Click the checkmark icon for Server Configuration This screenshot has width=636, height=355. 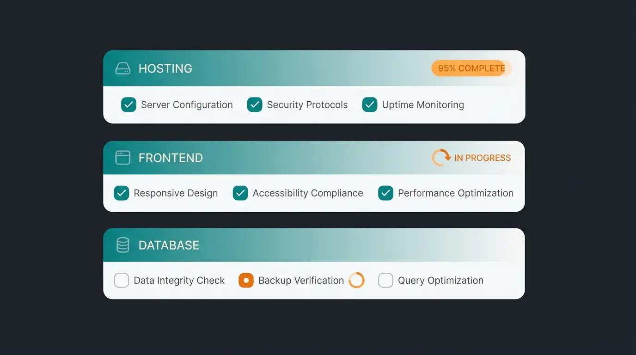[128, 104]
